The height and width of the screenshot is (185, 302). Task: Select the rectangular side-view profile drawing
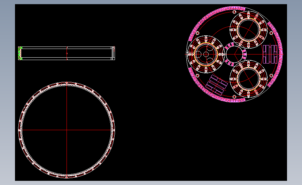tap(67, 53)
